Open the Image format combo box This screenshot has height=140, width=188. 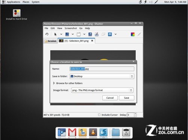pos(102,90)
